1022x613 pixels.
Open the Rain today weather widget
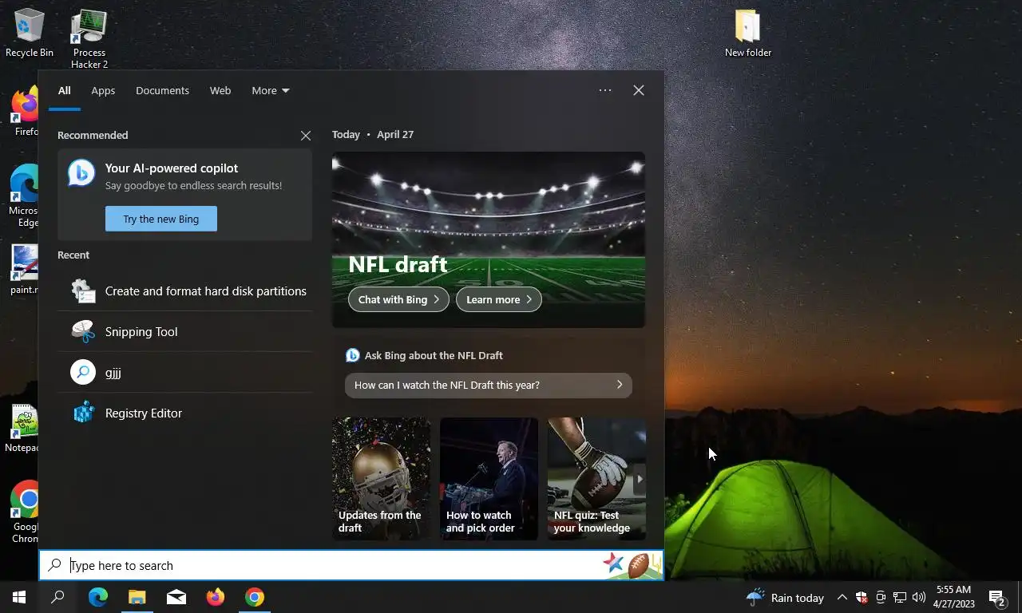pos(785,598)
